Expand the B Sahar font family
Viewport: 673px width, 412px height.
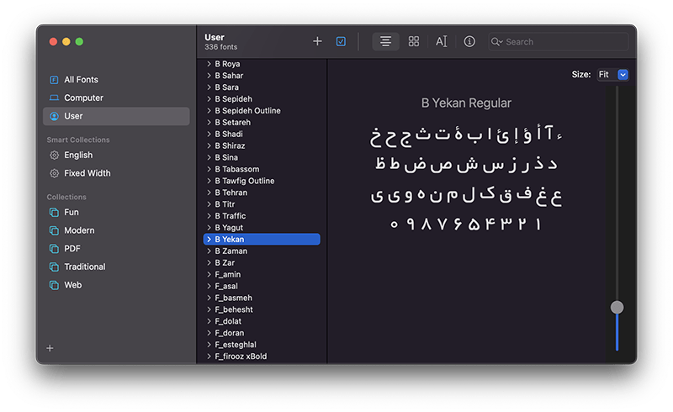(x=209, y=76)
